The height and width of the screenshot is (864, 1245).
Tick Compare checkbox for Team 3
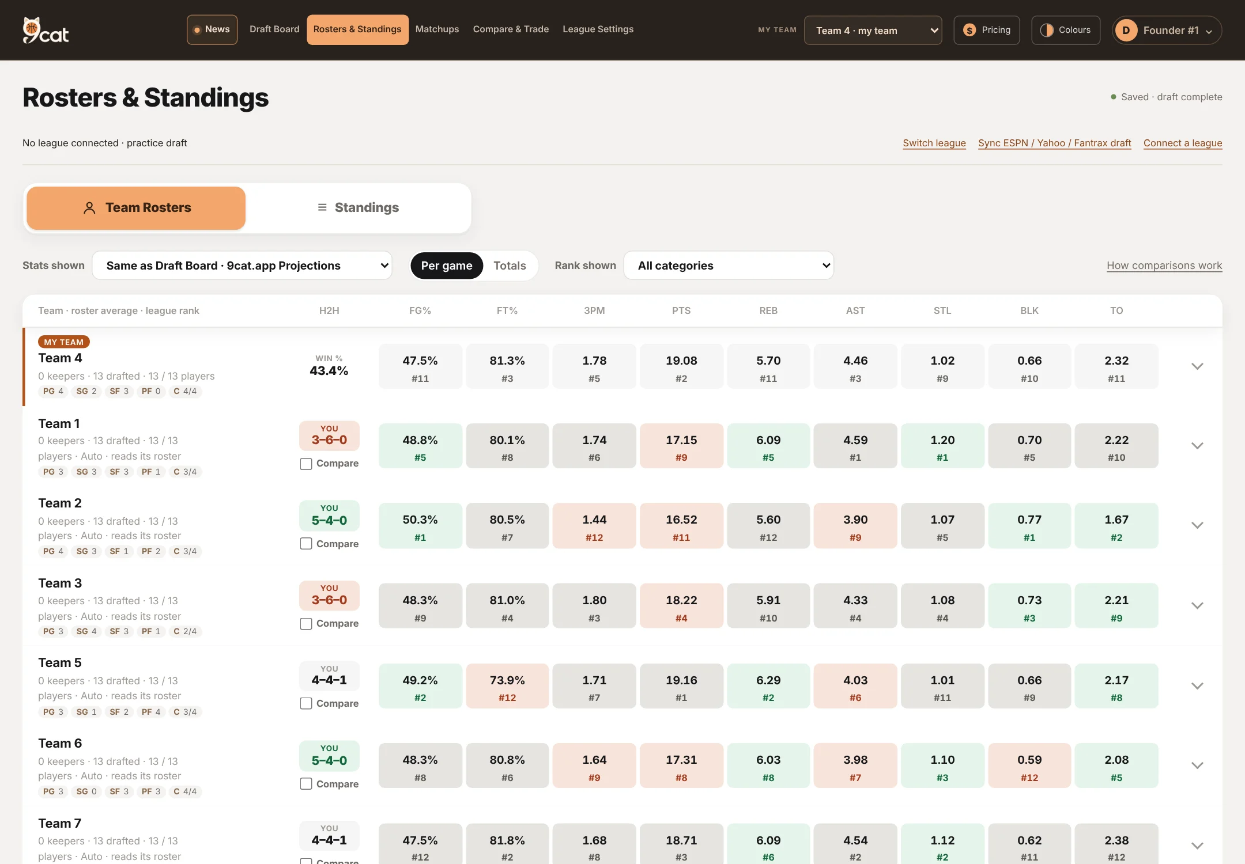click(x=306, y=624)
